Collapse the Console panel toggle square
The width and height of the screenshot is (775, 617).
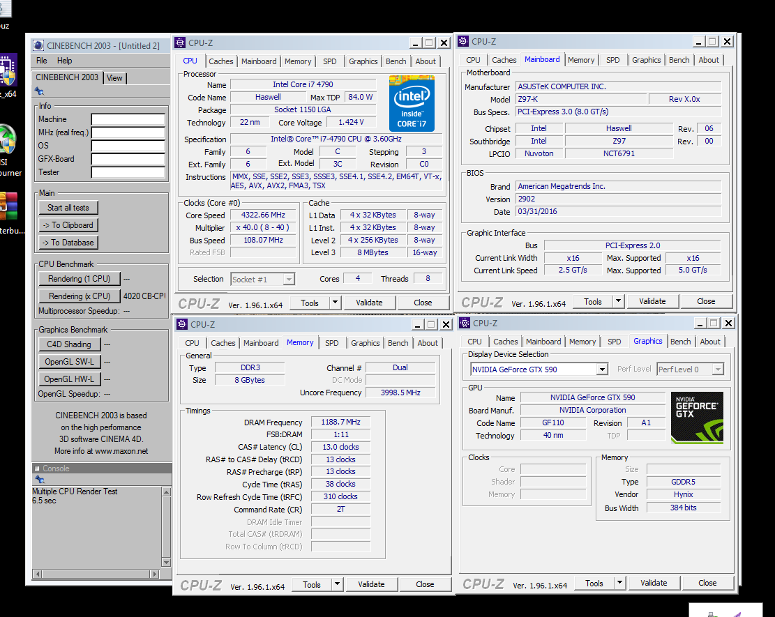pos(36,469)
